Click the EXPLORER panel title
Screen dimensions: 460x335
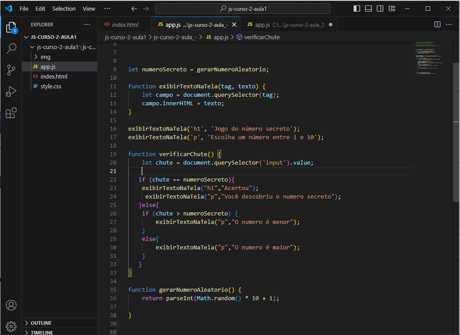(42, 25)
